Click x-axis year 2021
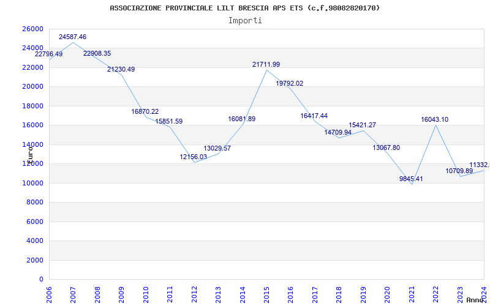The image size is (490, 306). [411, 295]
